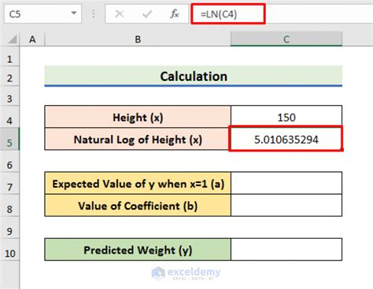Select row 5 header
Image resolution: width=373 pixels, height=289 pixels.
click(x=9, y=139)
